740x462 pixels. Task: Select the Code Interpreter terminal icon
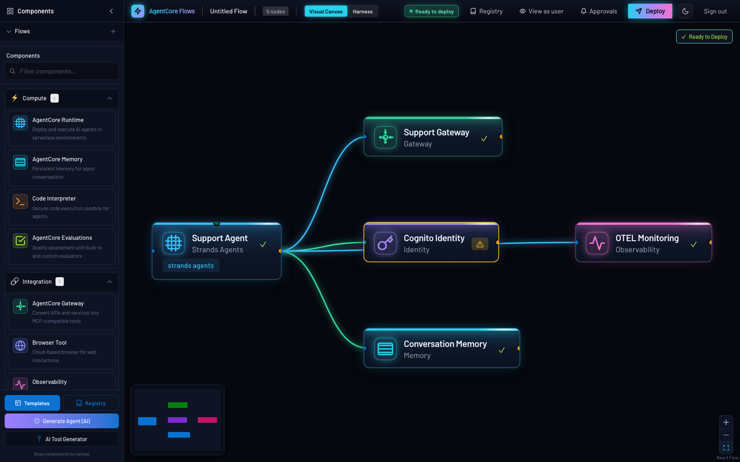[x=20, y=201]
